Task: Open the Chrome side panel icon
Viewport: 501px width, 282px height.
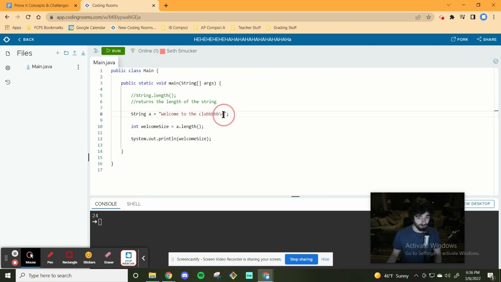Action: click(473, 17)
